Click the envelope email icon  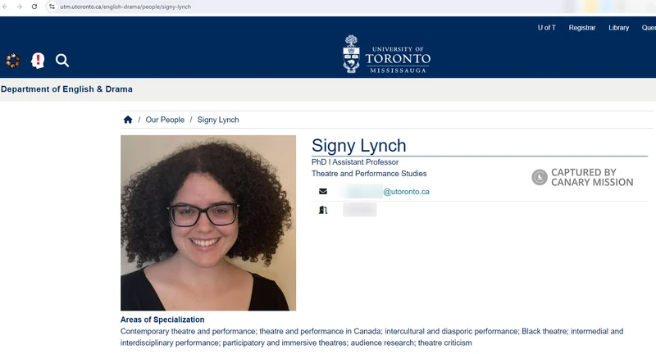[323, 192]
